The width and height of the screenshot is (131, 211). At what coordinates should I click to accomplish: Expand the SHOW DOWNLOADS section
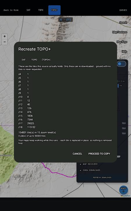[x=90, y=170]
